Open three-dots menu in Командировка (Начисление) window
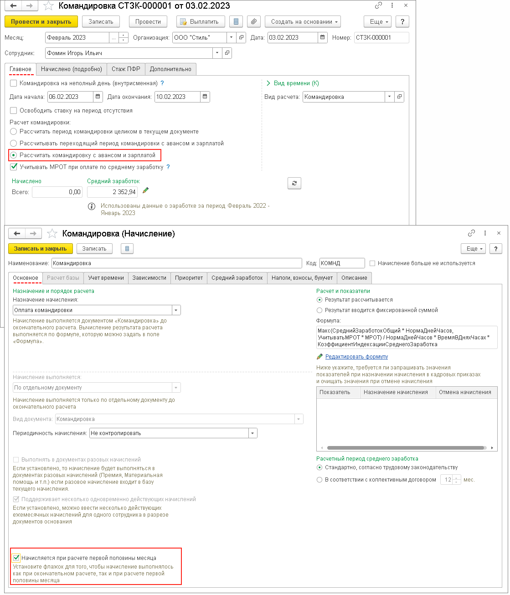The width and height of the screenshot is (510, 595). click(485, 233)
